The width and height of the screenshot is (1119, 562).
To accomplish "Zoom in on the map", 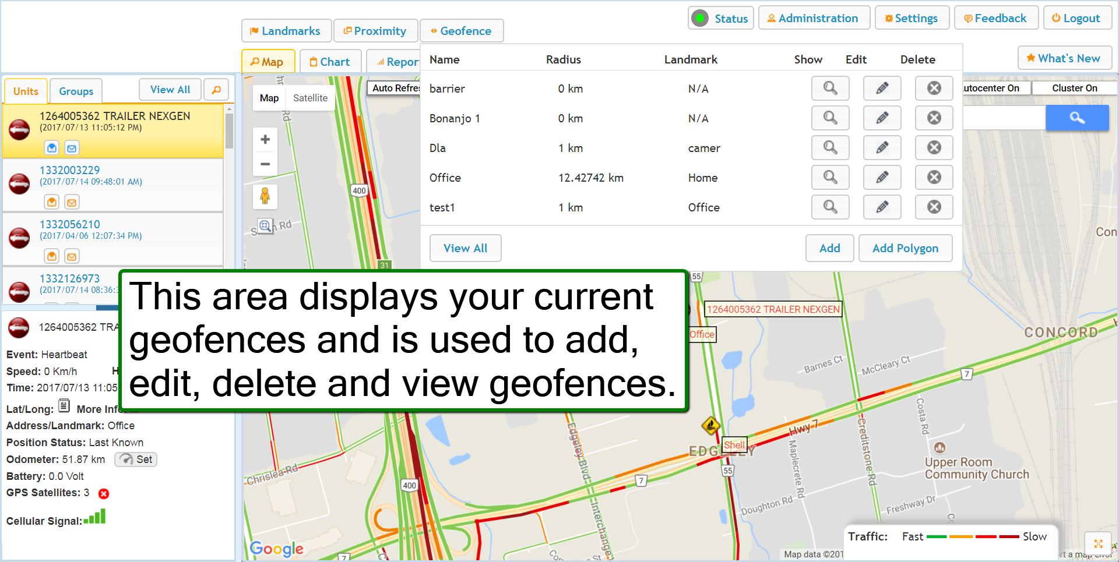I will click(265, 140).
